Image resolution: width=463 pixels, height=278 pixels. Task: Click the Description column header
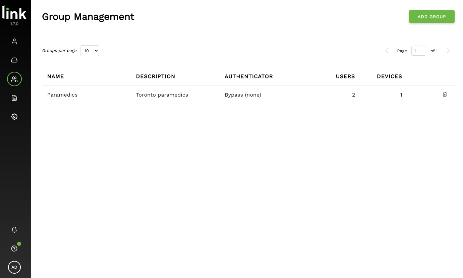pos(156,76)
